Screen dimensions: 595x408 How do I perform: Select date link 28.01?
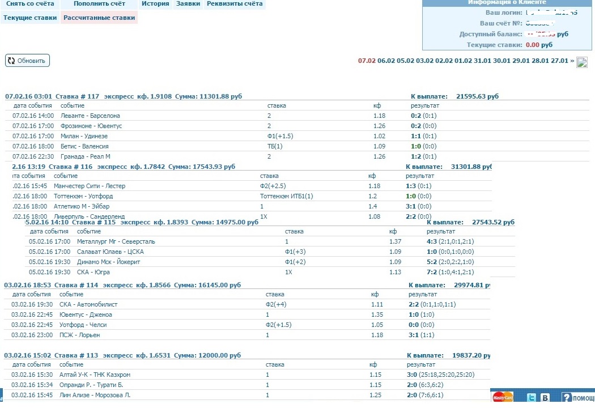point(541,61)
